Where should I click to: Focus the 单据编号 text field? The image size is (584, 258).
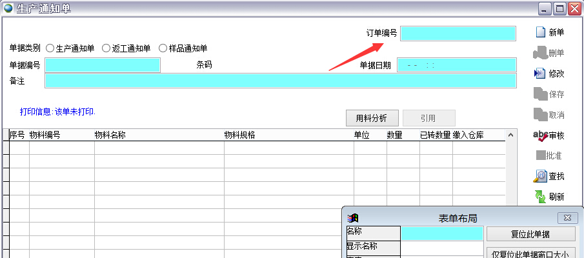103,65
